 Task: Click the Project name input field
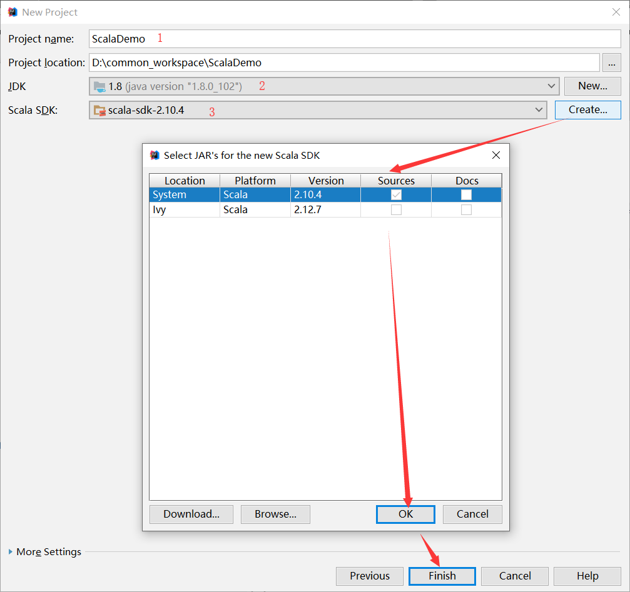[x=355, y=39]
